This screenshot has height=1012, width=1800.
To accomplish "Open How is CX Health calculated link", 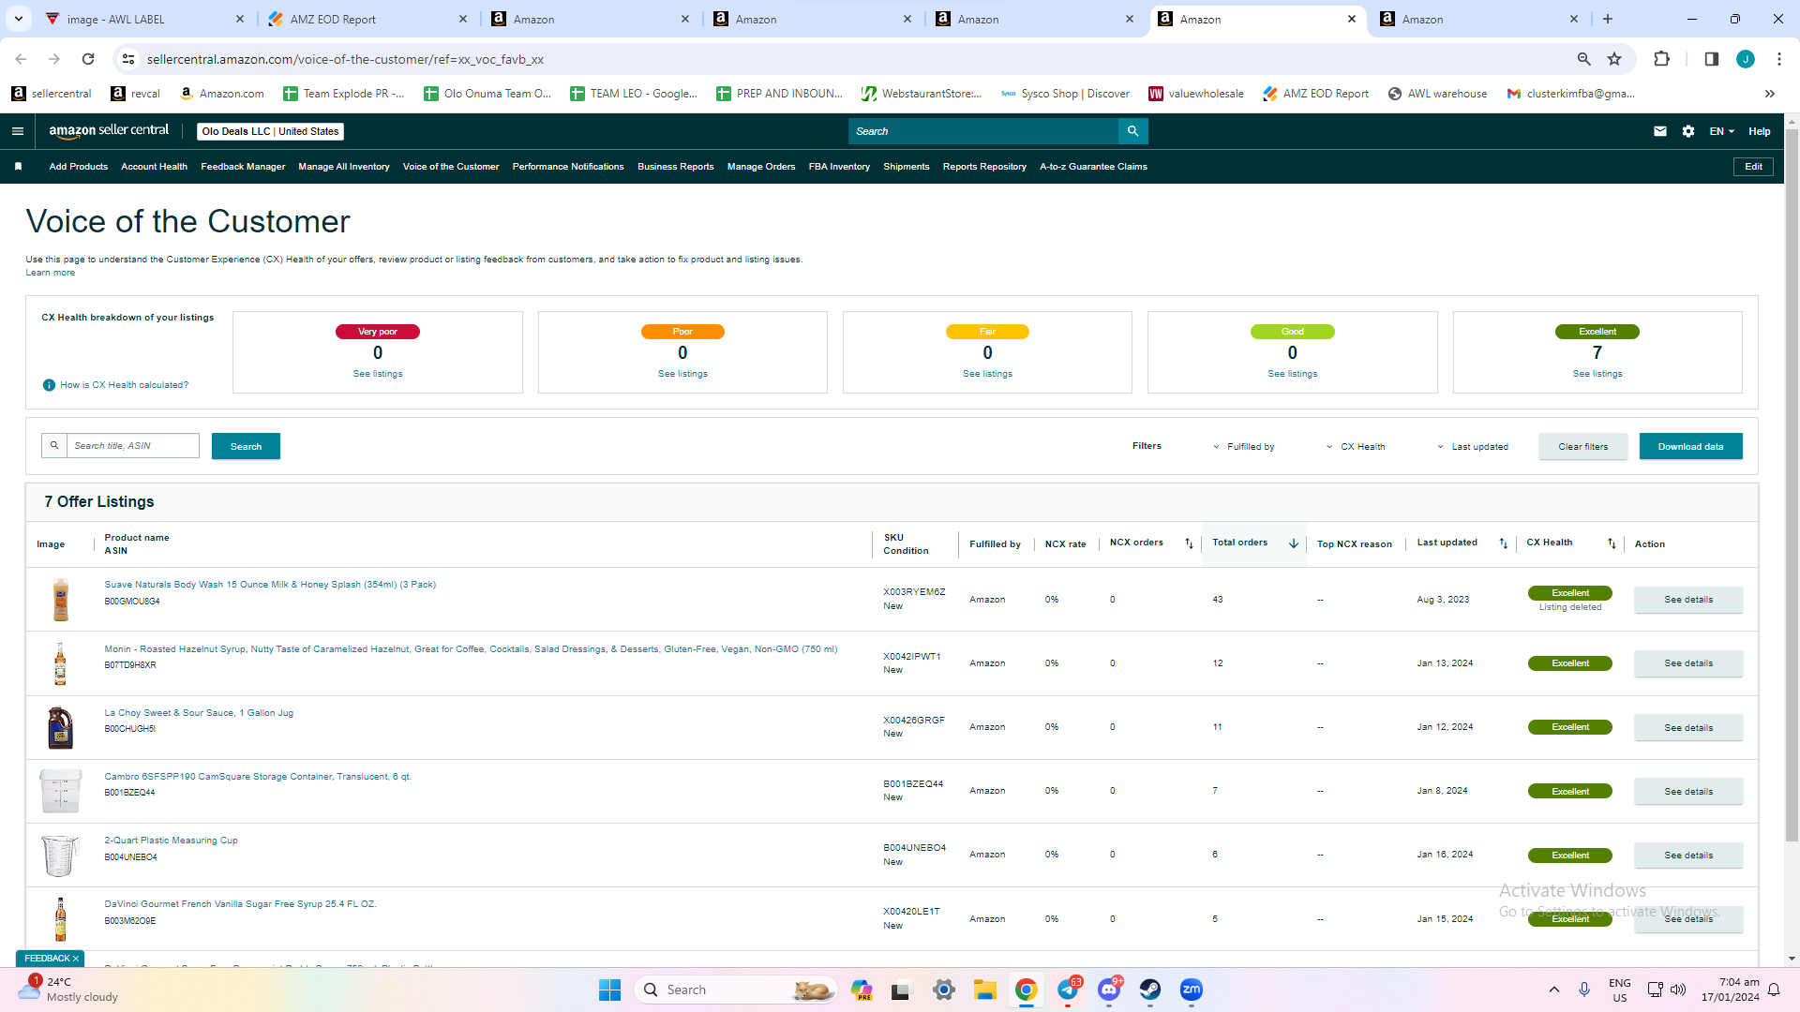I will tap(125, 385).
